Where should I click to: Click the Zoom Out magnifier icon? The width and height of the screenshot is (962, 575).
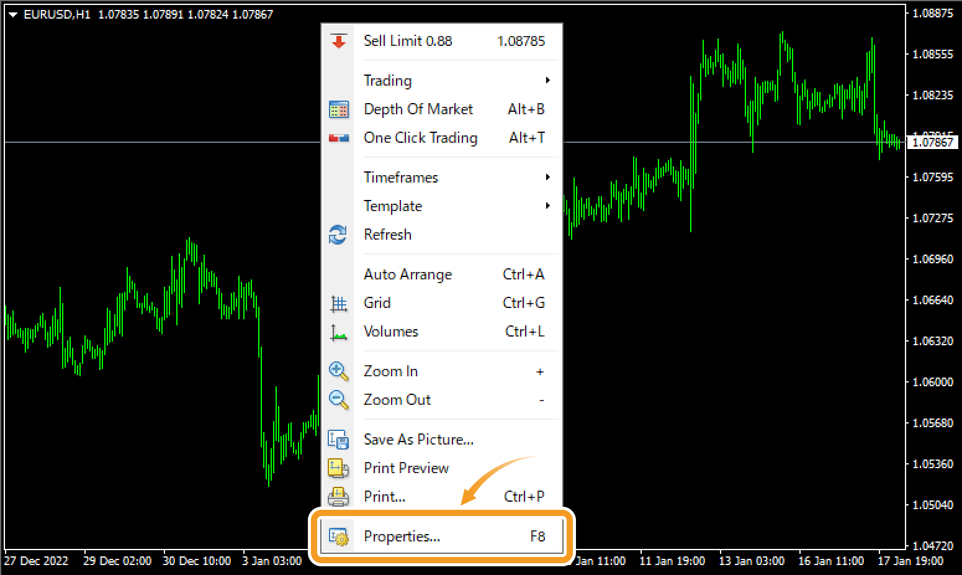(x=338, y=400)
